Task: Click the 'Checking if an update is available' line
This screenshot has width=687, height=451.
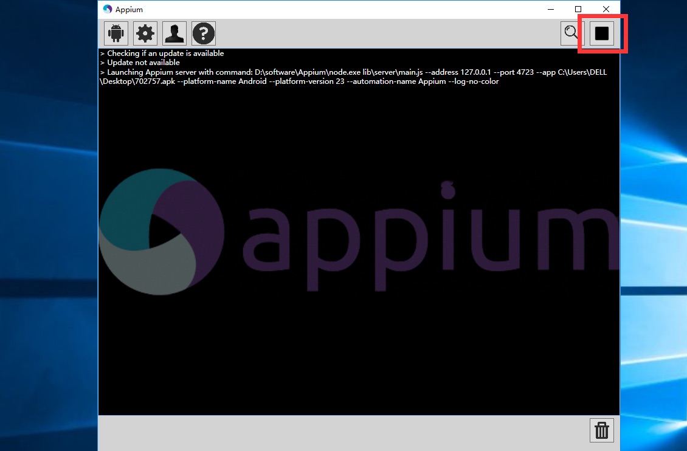Action: [162, 53]
